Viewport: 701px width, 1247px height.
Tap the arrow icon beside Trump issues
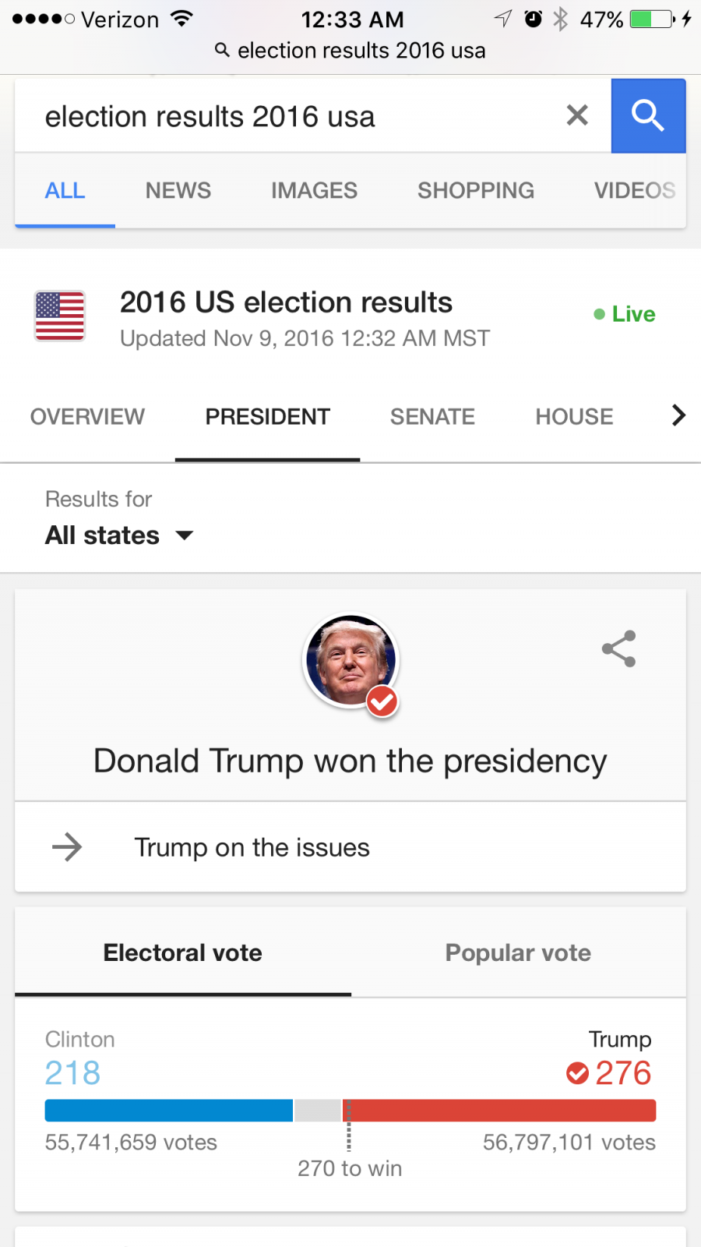pyautogui.click(x=67, y=846)
